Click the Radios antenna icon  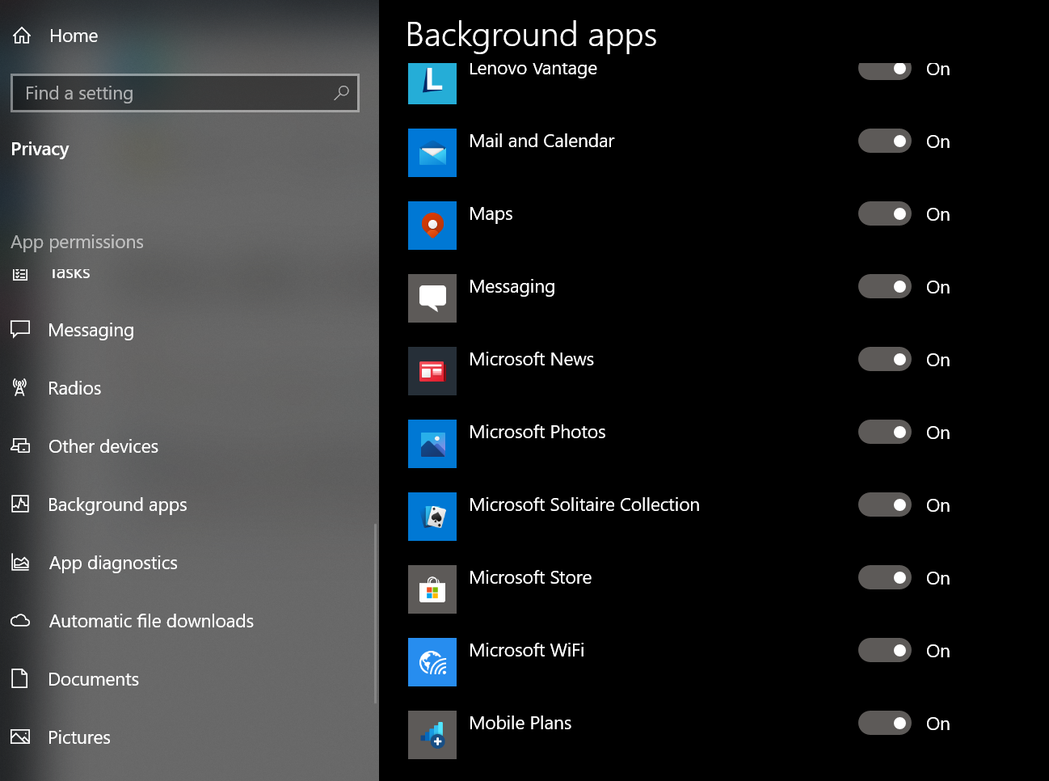coord(20,387)
